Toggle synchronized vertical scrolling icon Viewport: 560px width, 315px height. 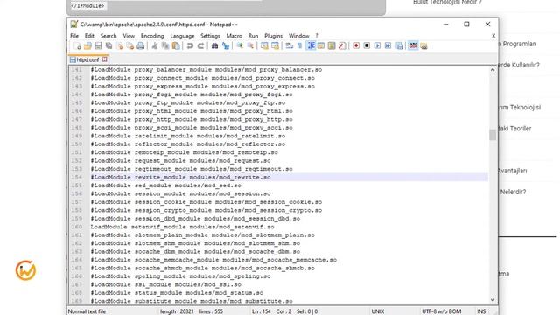coord(264,45)
